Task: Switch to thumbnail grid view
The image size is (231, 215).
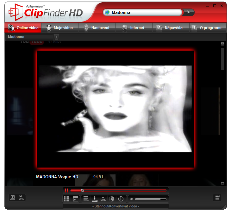Action: pos(66,199)
